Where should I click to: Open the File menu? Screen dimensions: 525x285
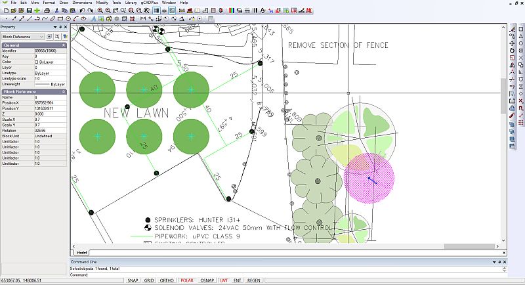pos(13,3)
